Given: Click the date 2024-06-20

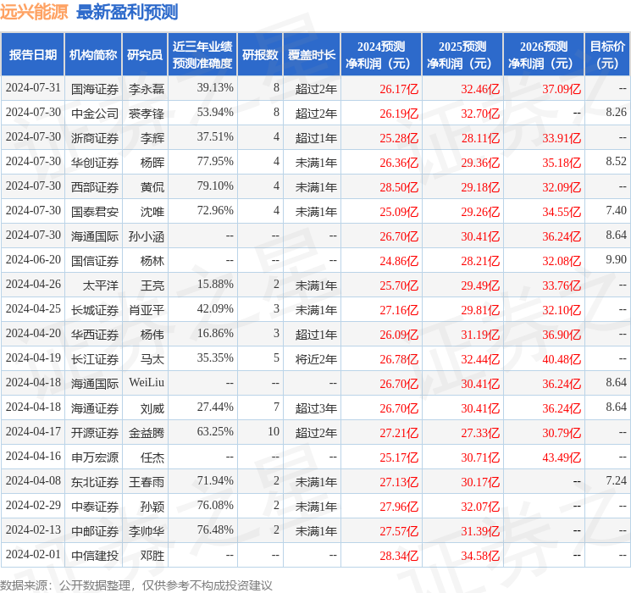Looking at the screenshot, I should [33, 260].
